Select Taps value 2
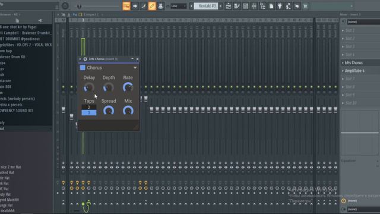The width and height of the screenshot is (380, 214). (89, 107)
